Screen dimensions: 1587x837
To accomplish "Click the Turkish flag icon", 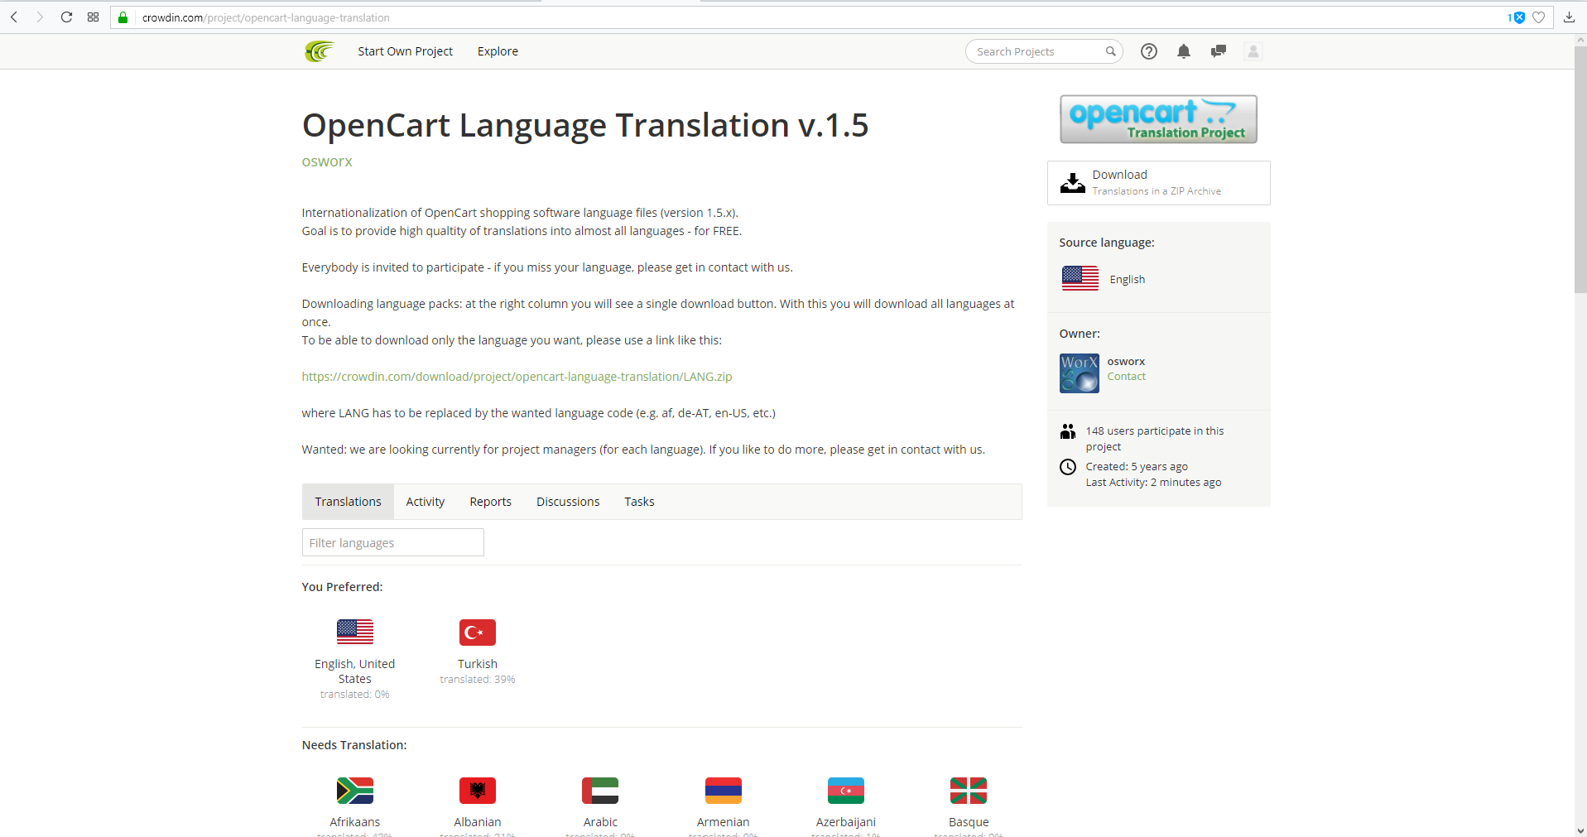I will [478, 632].
